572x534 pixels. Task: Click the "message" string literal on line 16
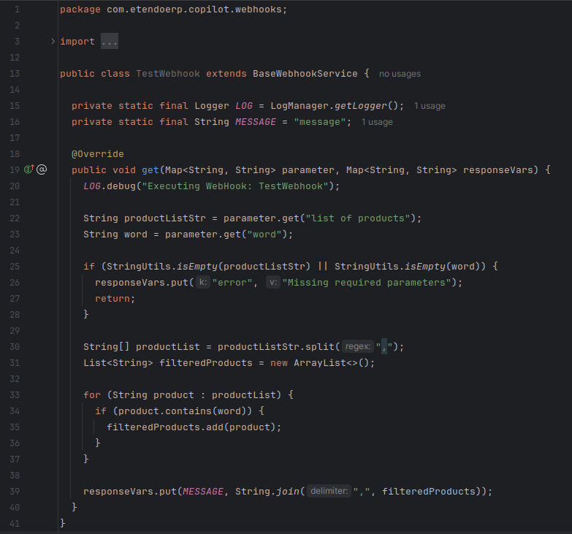point(319,122)
